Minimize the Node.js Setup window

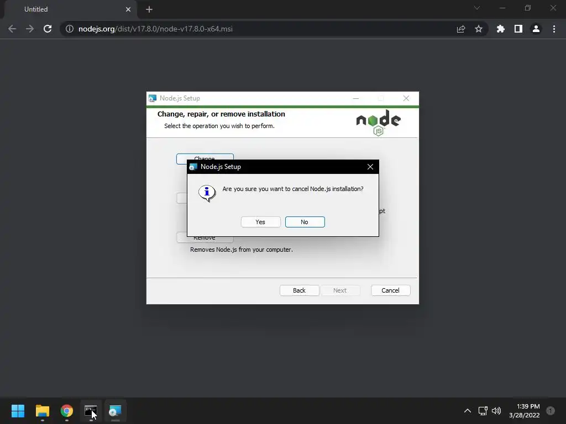(356, 98)
